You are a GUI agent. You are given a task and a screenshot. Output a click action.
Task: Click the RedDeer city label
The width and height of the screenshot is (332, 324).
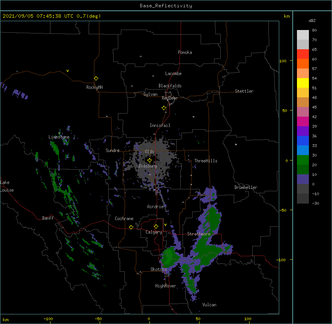coord(169,98)
